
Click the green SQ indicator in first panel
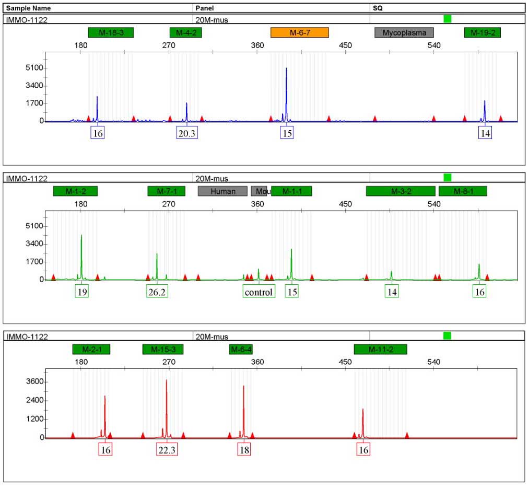coord(447,19)
